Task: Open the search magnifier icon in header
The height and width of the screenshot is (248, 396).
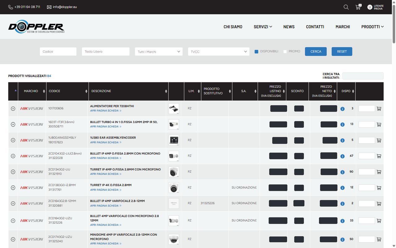Action: click(x=346, y=7)
